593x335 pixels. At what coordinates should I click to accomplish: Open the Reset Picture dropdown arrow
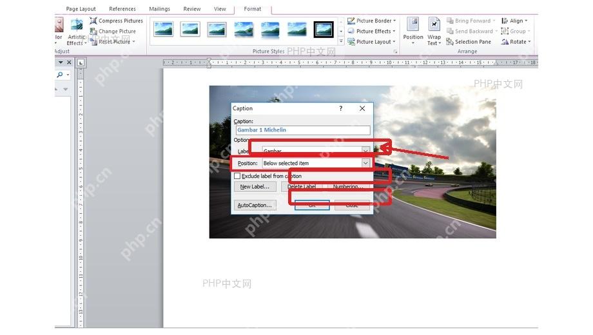coord(133,42)
